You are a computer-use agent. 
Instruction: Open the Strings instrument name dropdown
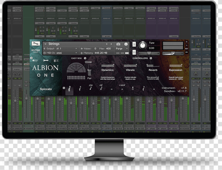pyautogui.click(x=45, y=44)
